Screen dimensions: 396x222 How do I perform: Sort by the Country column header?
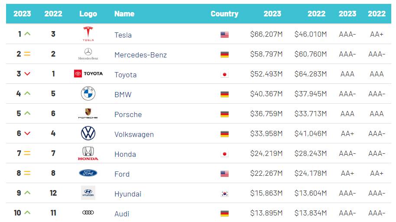pyautogui.click(x=224, y=14)
